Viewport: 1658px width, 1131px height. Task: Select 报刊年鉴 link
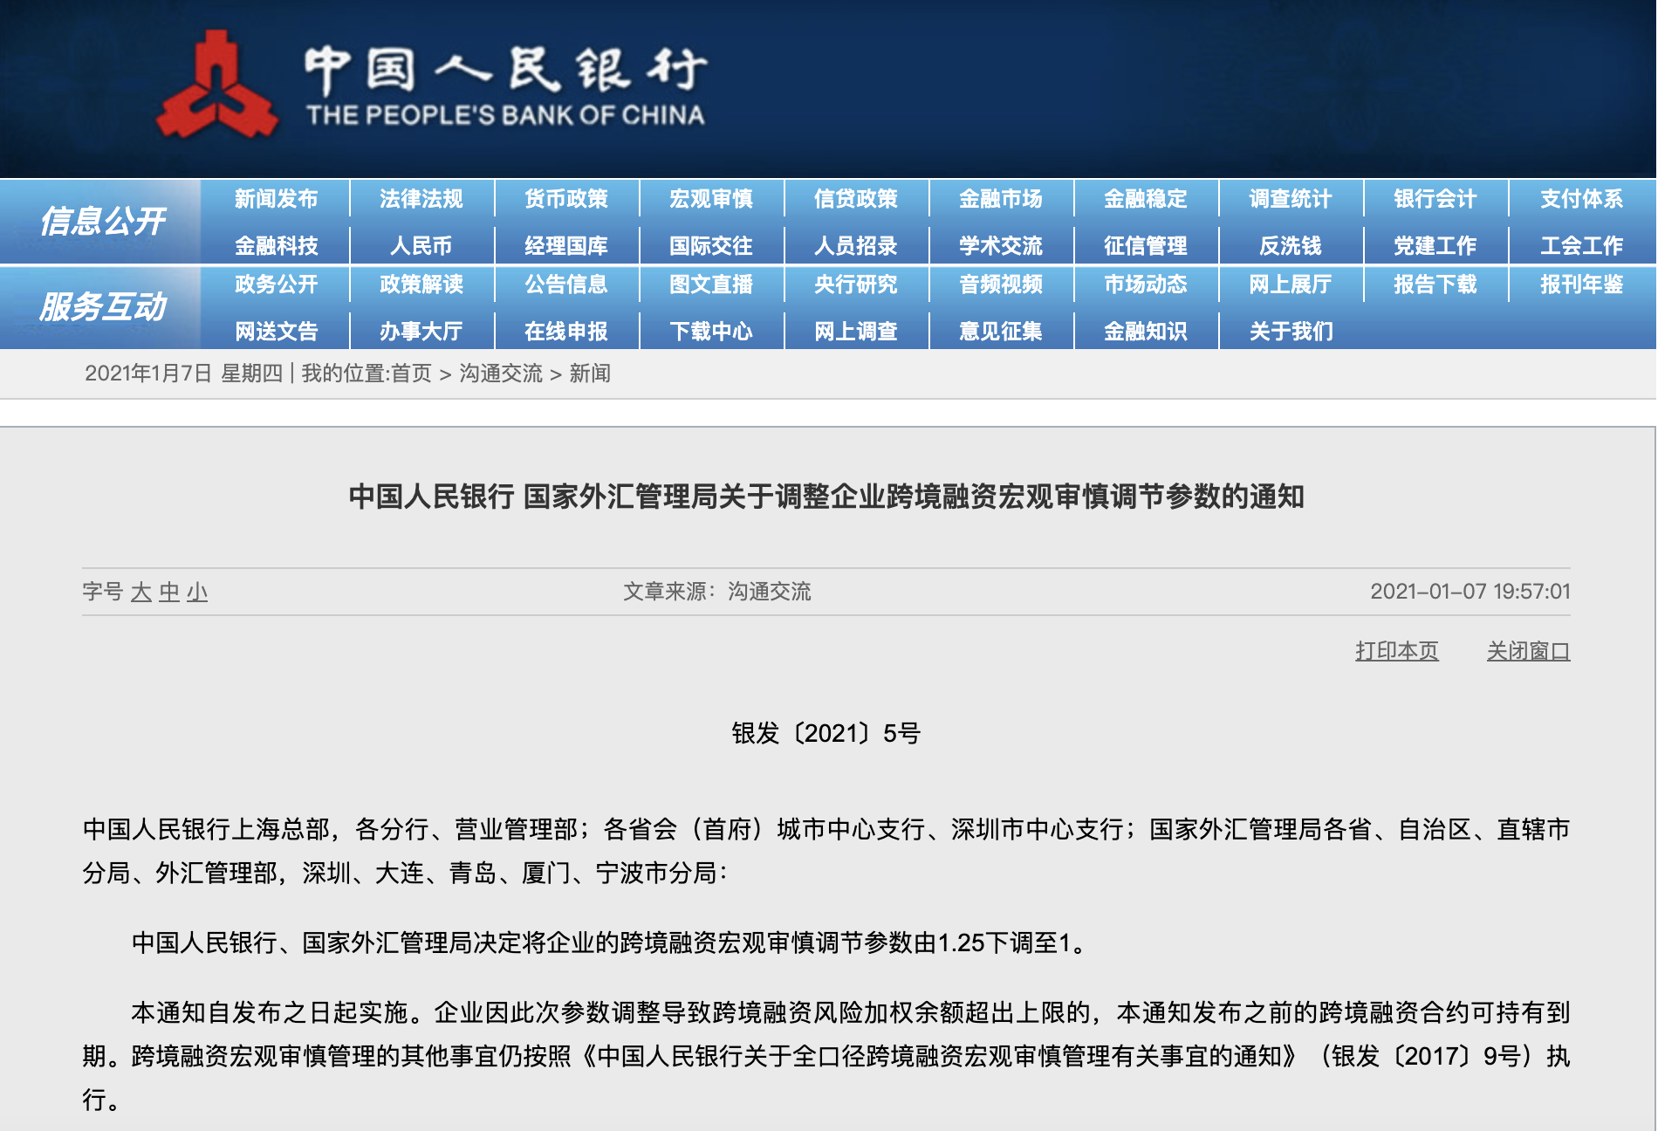tap(1581, 284)
